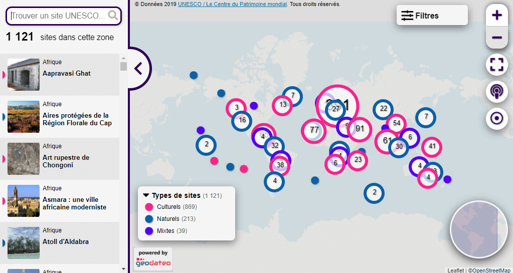This screenshot has width=513, height=273.
Task: Open the UNESCO / Le Centre du Patrimoine mondial link
Action: pyautogui.click(x=232, y=4)
